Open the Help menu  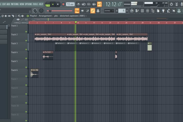point(41,4)
